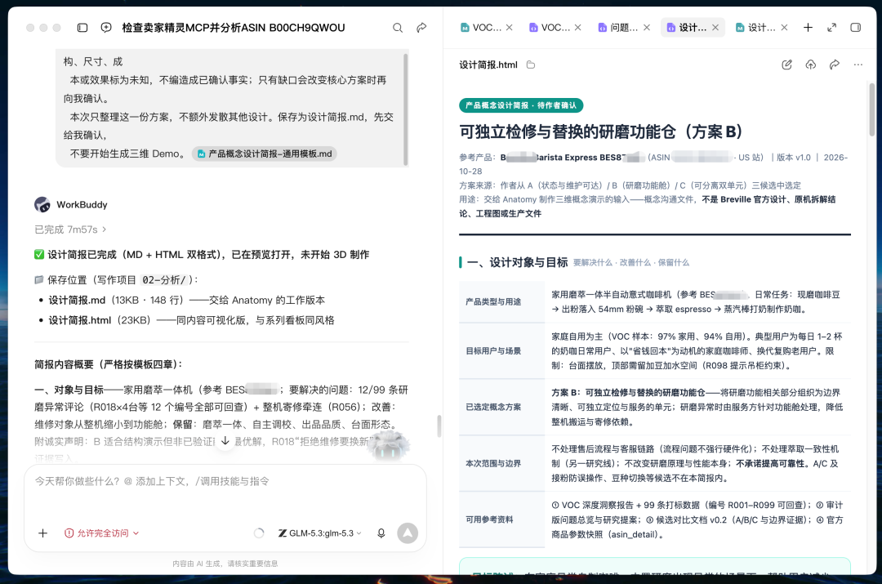Viewport: 882px width, 584px height.
Task: Toggle the right side panel layout icon
Action: coord(856,28)
